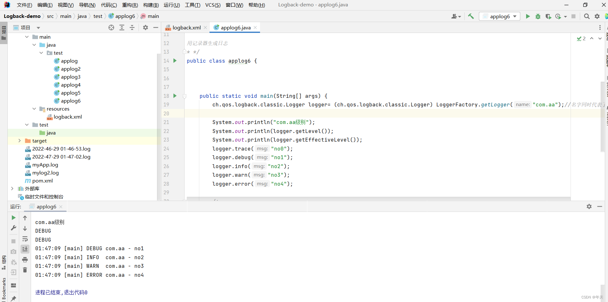
Task: Expand the target folder
Action: click(20, 141)
